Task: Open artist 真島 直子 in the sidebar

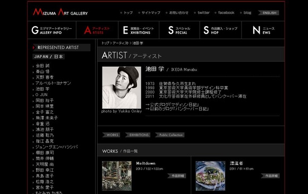Action: click(x=45, y=176)
